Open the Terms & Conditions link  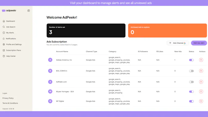click(x=10, y=103)
